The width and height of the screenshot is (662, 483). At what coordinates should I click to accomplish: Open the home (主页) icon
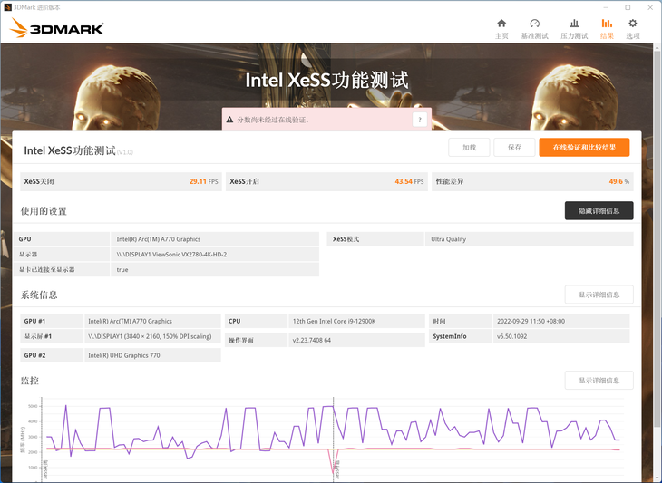point(501,29)
